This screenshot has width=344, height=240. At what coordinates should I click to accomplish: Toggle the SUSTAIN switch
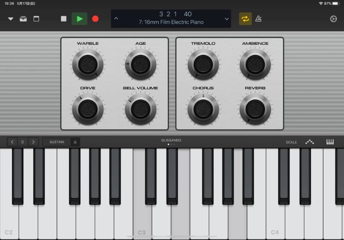(x=57, y=142)
